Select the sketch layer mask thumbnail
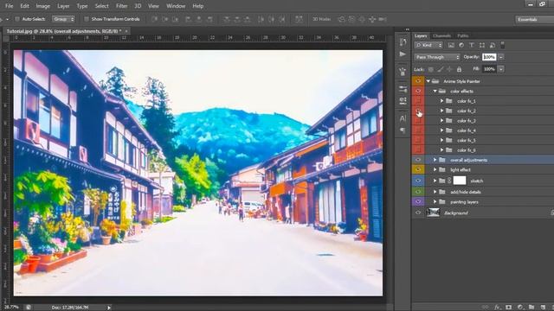The width and height of the screenshot is (554, 311). click(x=460, y=181)
